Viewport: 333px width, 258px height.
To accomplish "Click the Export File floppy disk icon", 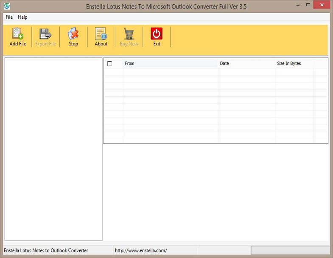I will click(45, 34).
